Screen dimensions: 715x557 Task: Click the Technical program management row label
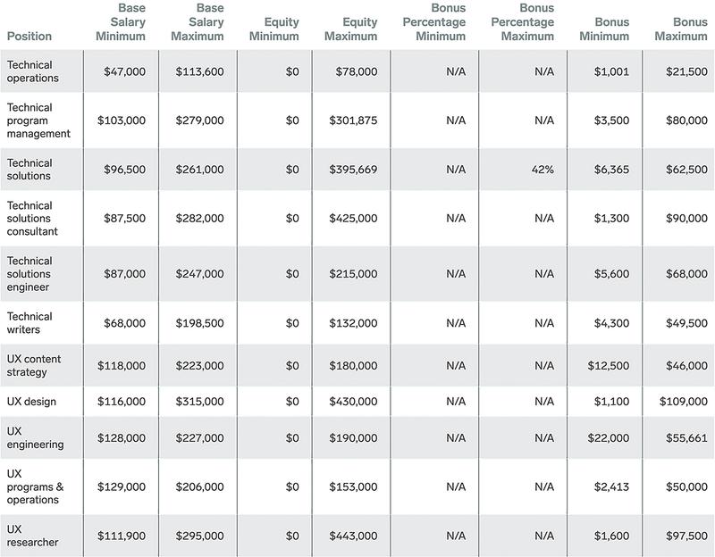click(x=38, y=121)
